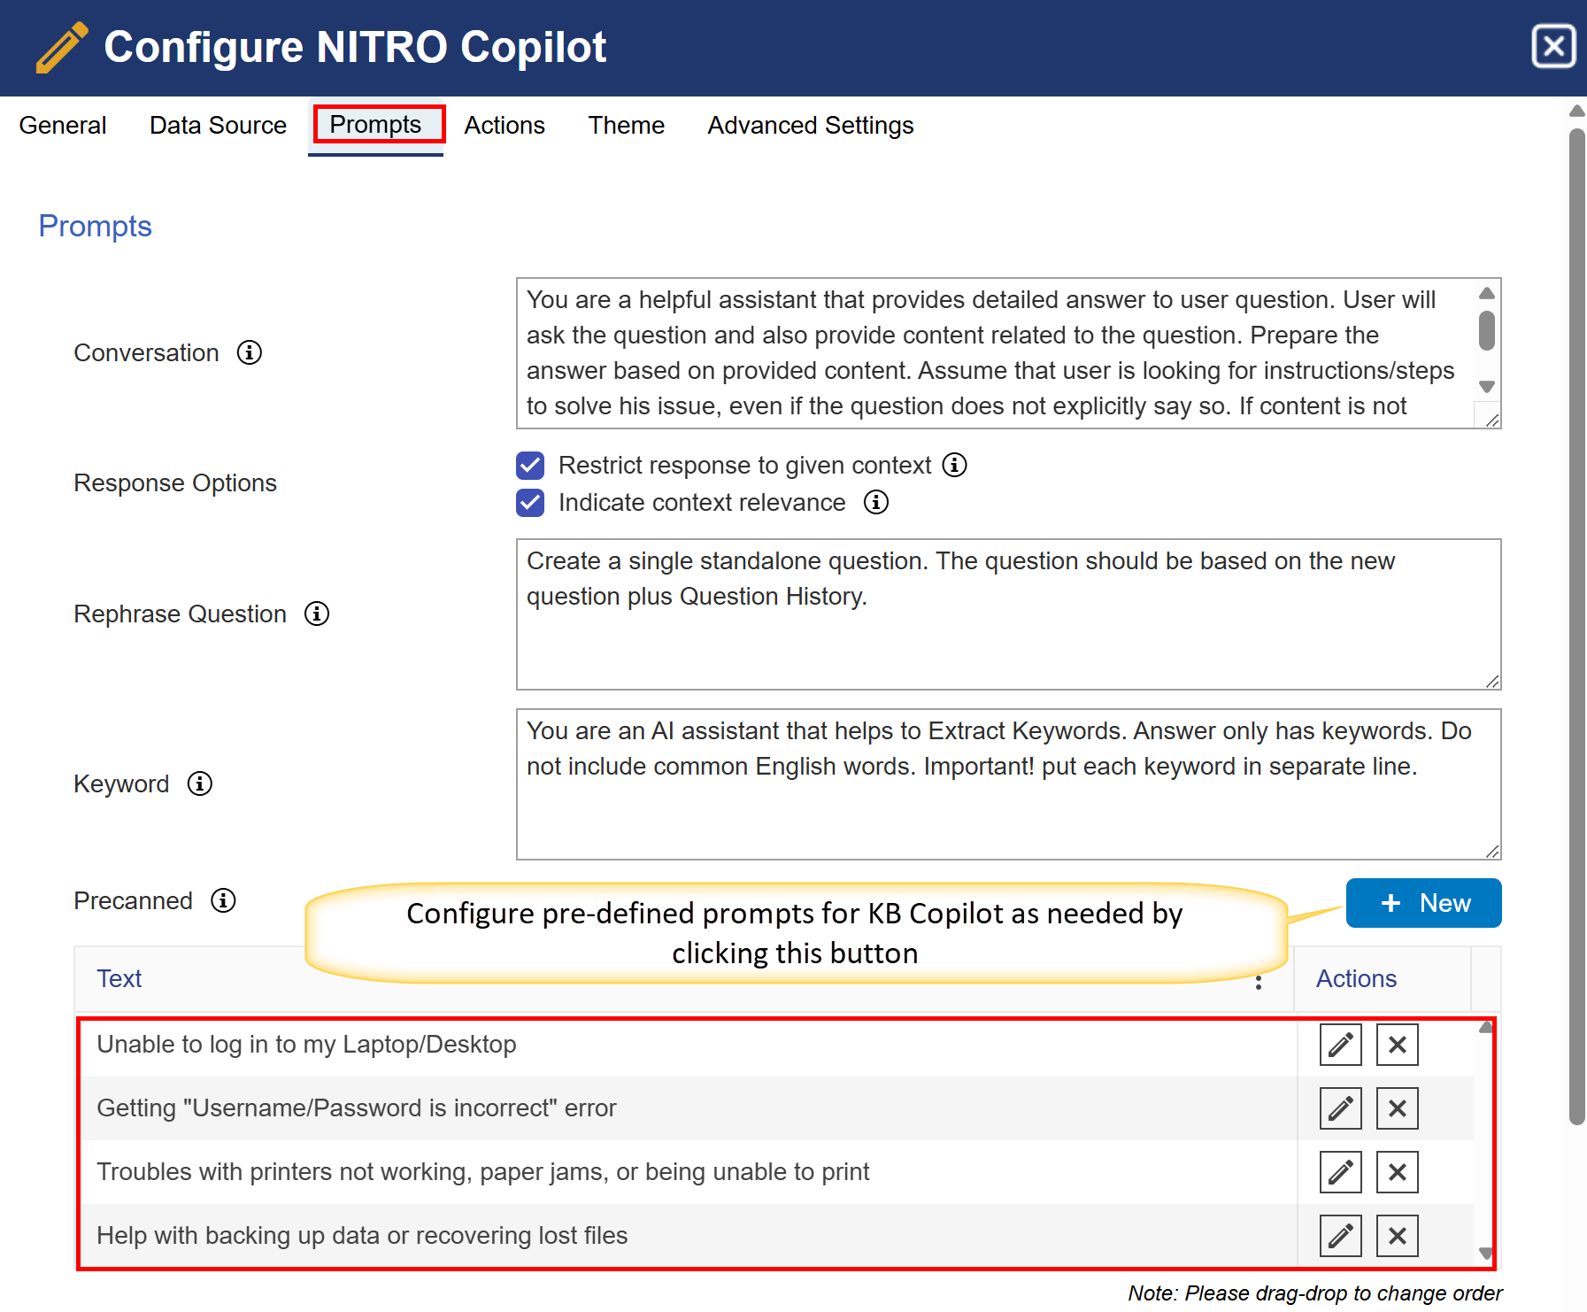Viewport: 1587px width, 1312px height.
Task: Click the pencil icon in the dialog title
Action: click(x=60, y=47)
